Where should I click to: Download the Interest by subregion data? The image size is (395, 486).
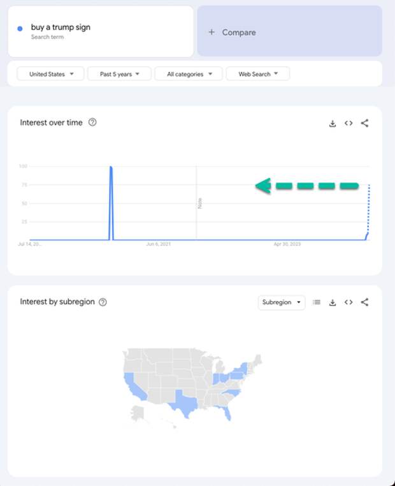333,302
